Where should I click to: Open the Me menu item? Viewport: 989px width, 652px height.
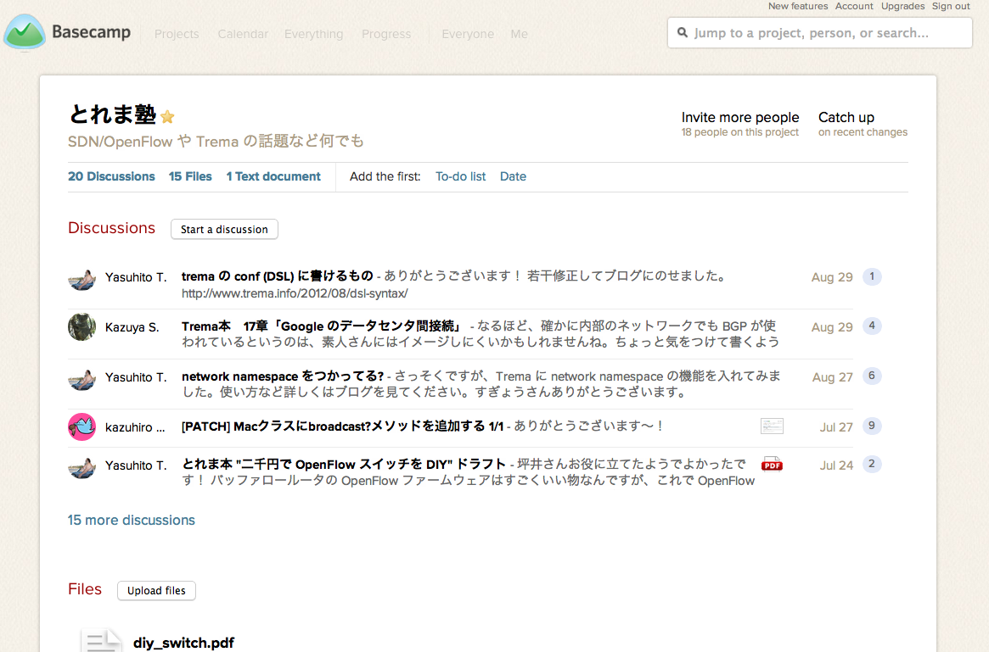point(519,34)
